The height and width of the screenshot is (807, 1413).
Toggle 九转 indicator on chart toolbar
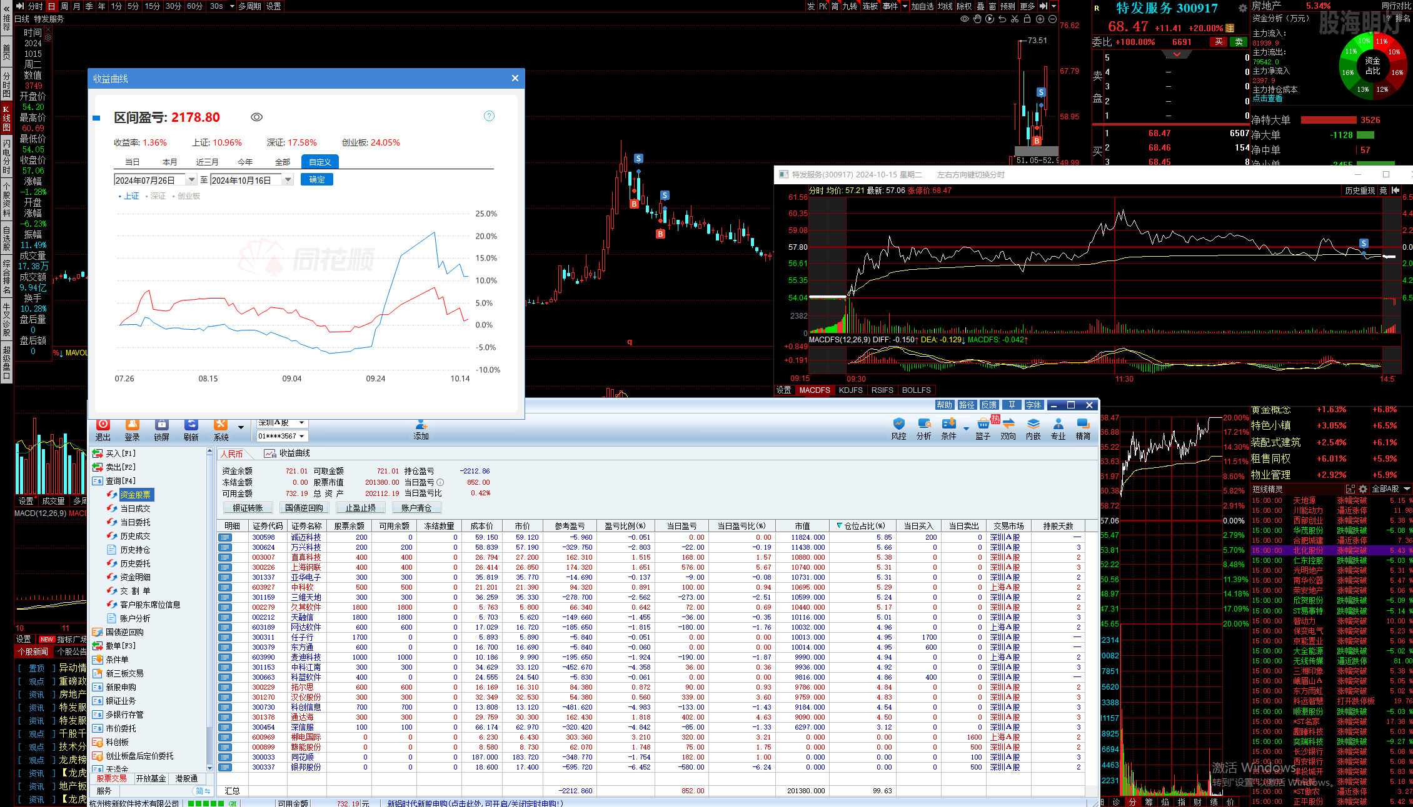(x=850, y=6)
